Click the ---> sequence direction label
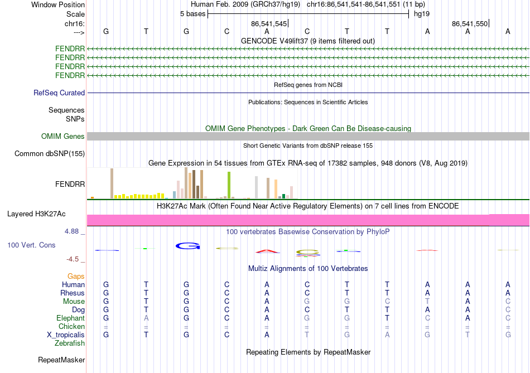530x373 pixels. click(79, 32)
